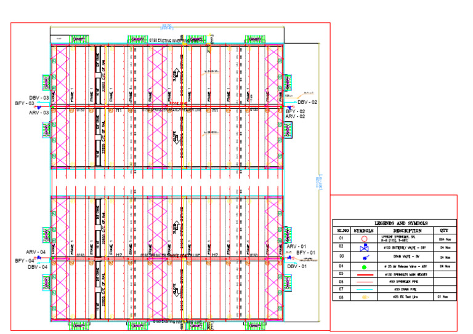Click serial number '01' in legend table
The width and height of the screenshot is (473, 334).
click(x=341, y=238)
